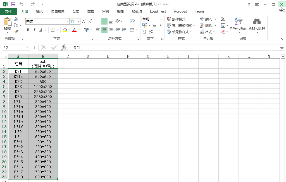Open the font name 宋体 dropdown
The height and width of the screenshot is (182, 286).
[67, 21]
